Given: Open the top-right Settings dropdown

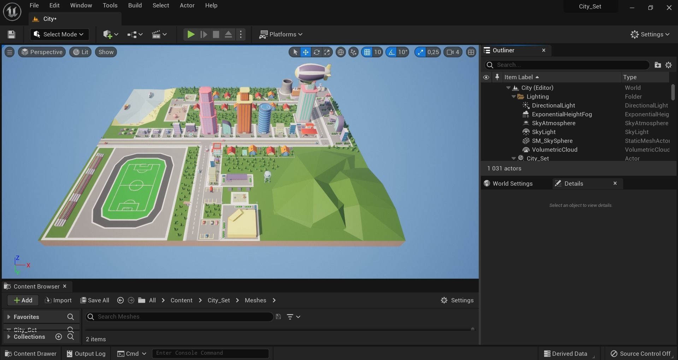Looking at the screenshot, I should [x=650, y=34].
